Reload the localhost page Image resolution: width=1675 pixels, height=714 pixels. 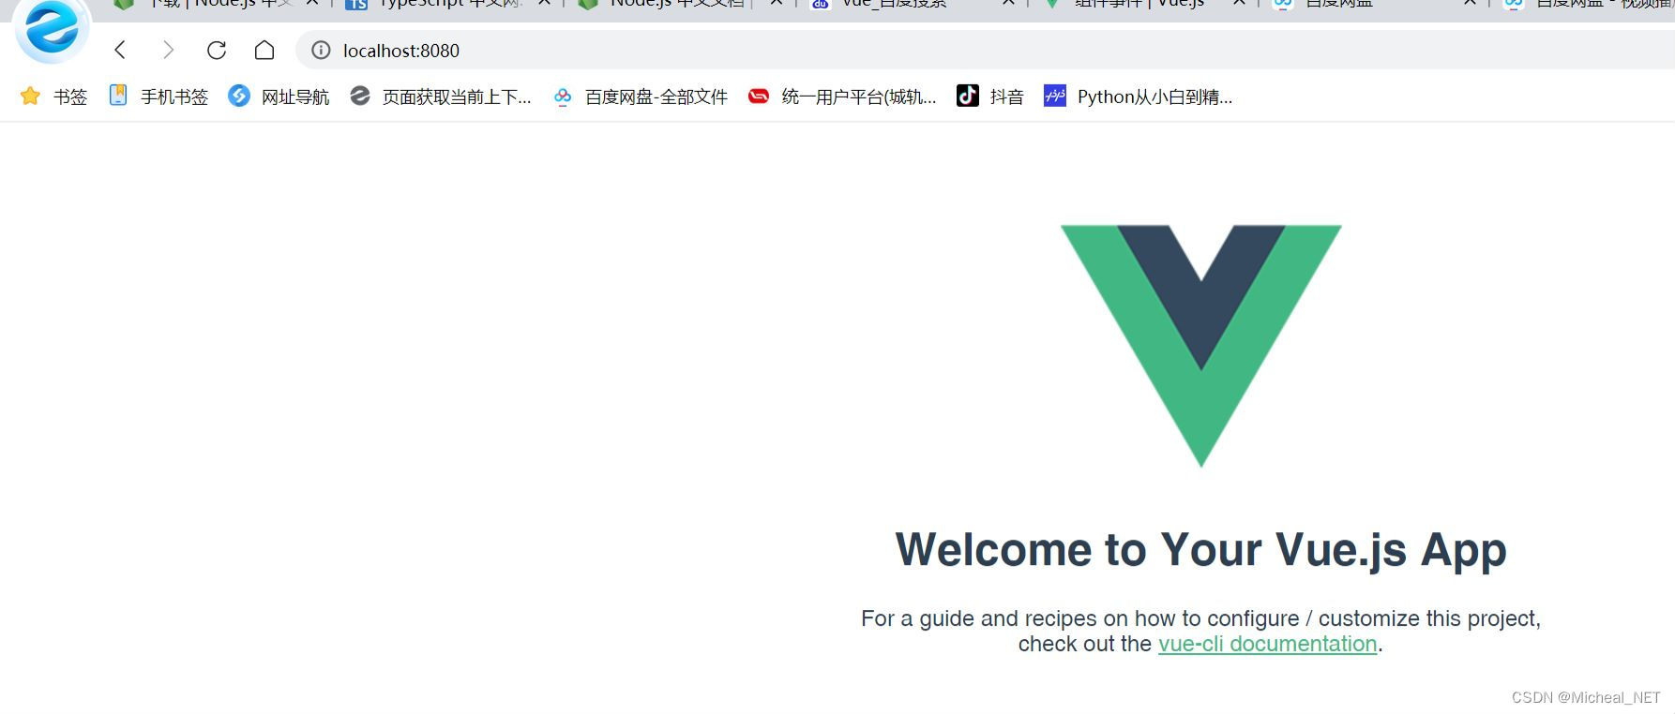click(x=217, y=50)
